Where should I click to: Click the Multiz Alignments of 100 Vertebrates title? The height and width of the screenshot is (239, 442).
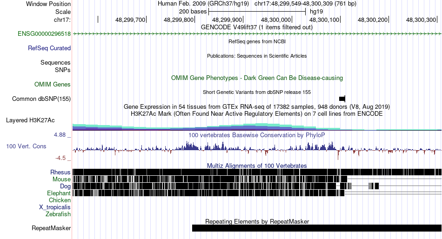tap(257, 166)
